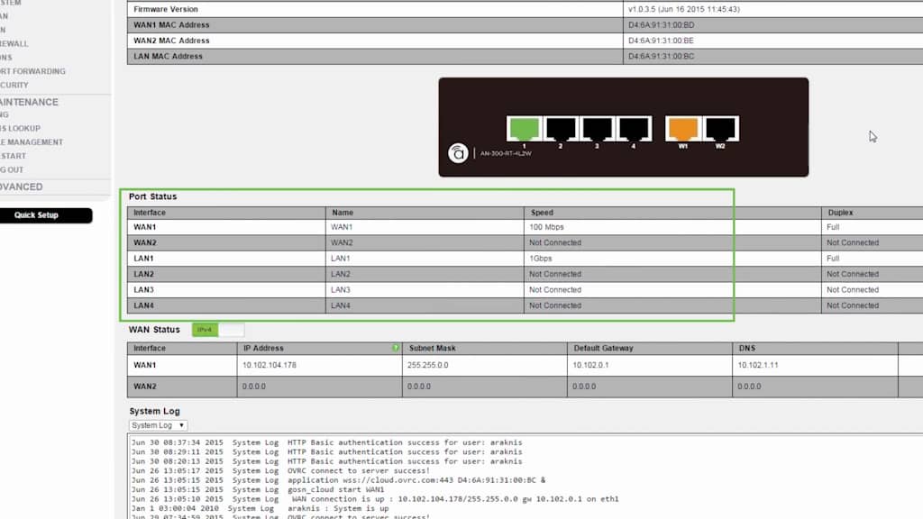Image resolution: width=923 pixels, height=519 pixels.
Task: Click the System Log heading
Action: (154, 411)
